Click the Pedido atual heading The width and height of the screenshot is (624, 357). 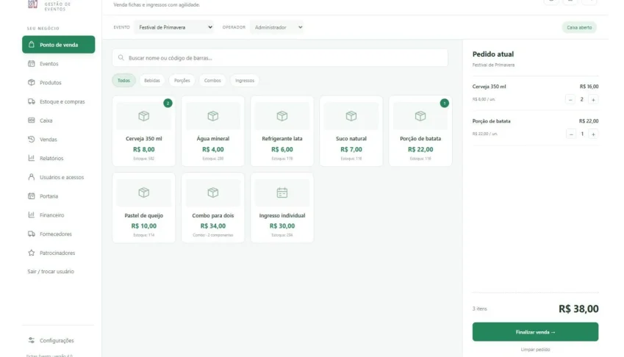tap(493, 54)
